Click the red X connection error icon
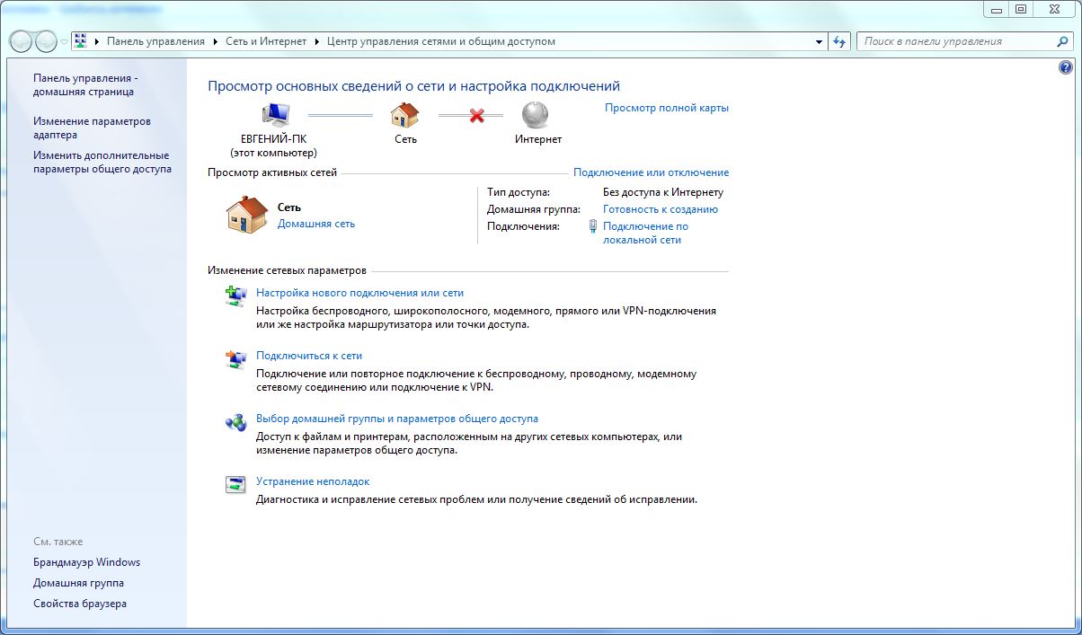 tap(477, 115)
